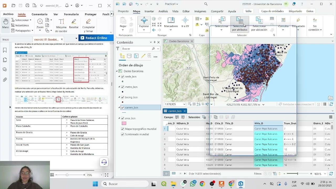Open the Practica1 project name dropdown

(177, 4)
